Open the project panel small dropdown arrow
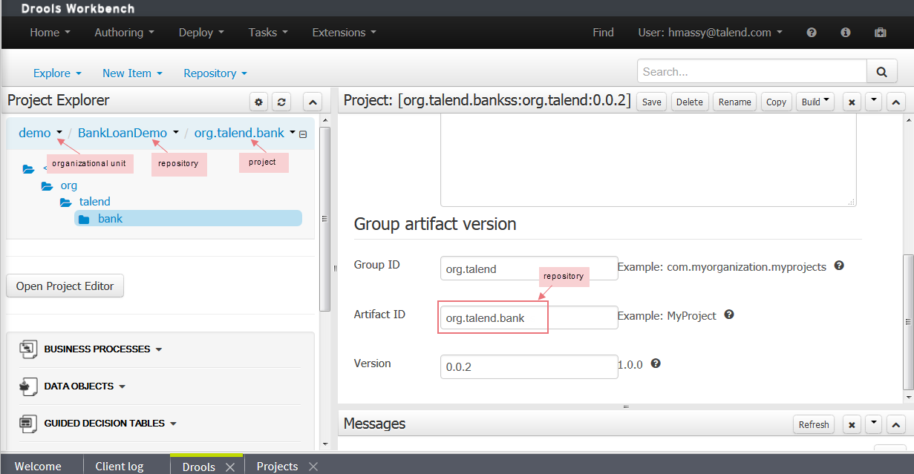914x474 pixels. [874, 102]
